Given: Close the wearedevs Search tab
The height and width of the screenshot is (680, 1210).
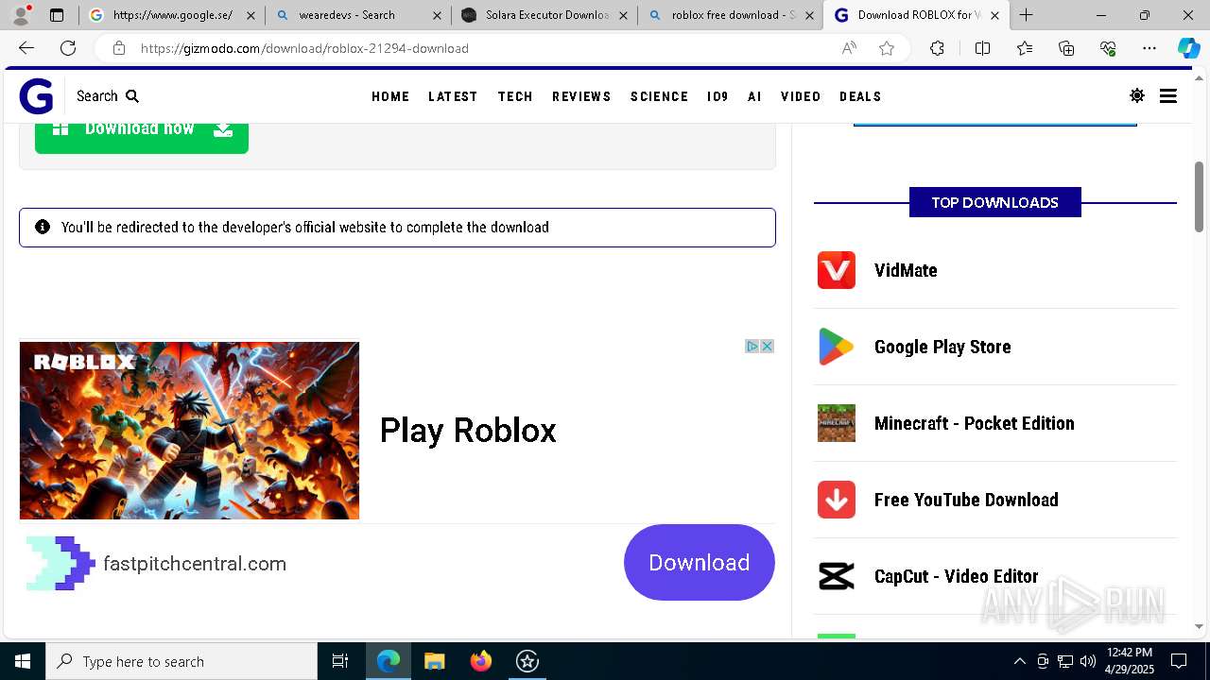Looking at the screenshot, I should 437,15.
